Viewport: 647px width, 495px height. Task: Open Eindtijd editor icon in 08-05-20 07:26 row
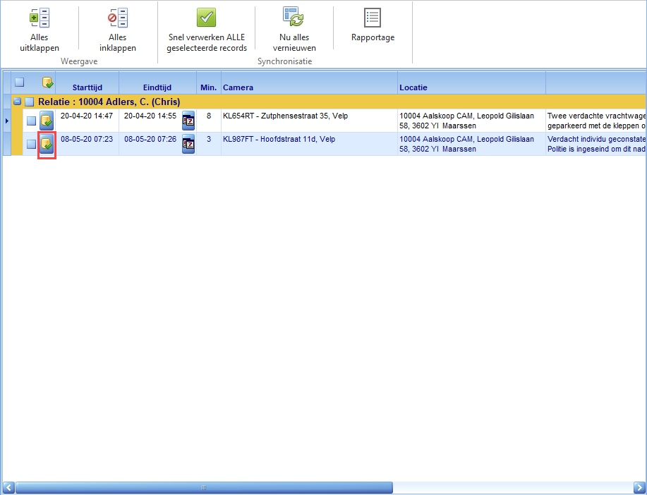click(188, 144)
